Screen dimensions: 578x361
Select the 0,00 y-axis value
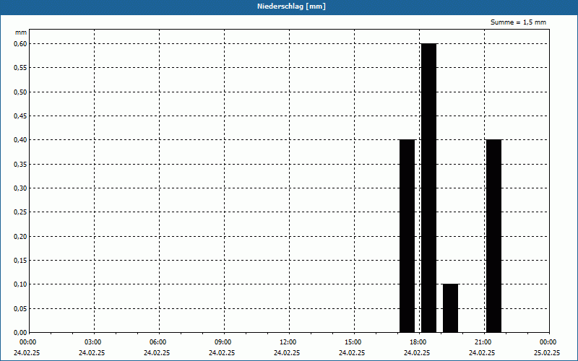coord(20,333)
